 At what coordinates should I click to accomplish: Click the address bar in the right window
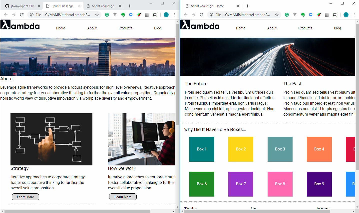tap(247, 15)
